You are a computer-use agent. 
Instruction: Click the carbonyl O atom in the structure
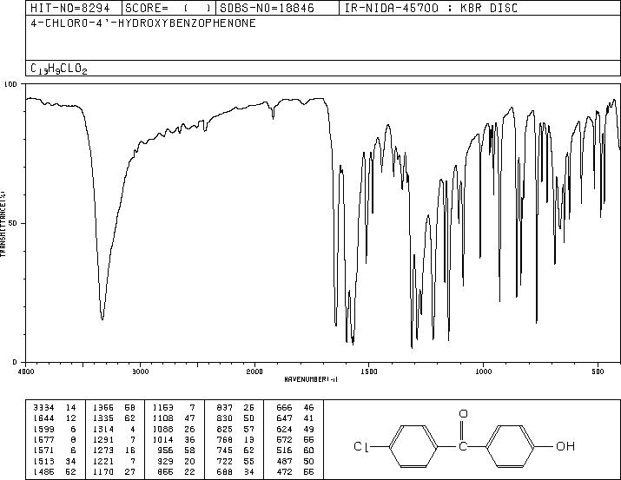pos(463,414)
